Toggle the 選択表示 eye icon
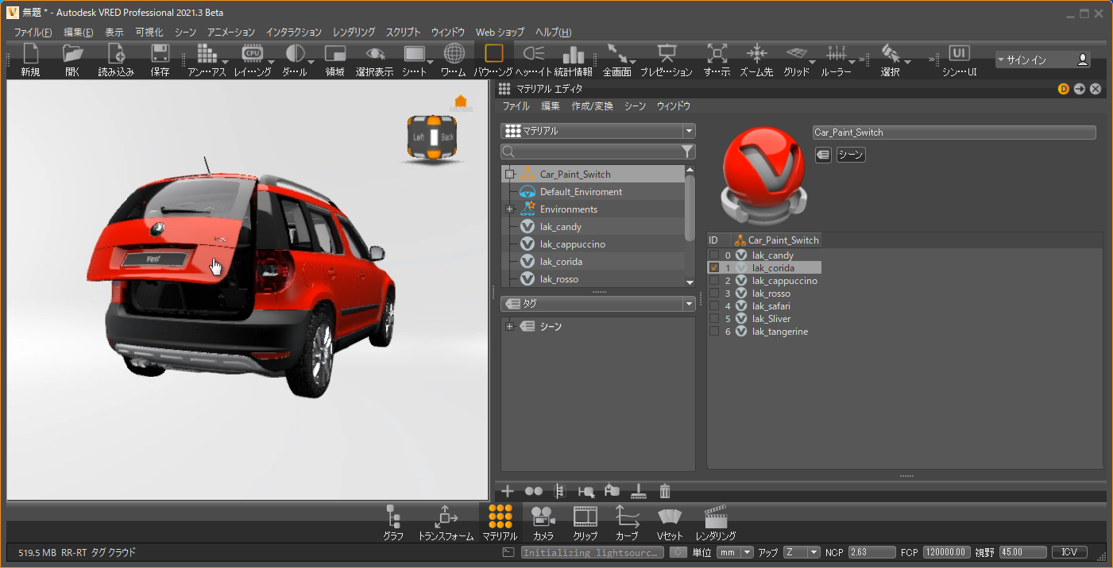 coord(375,54)
